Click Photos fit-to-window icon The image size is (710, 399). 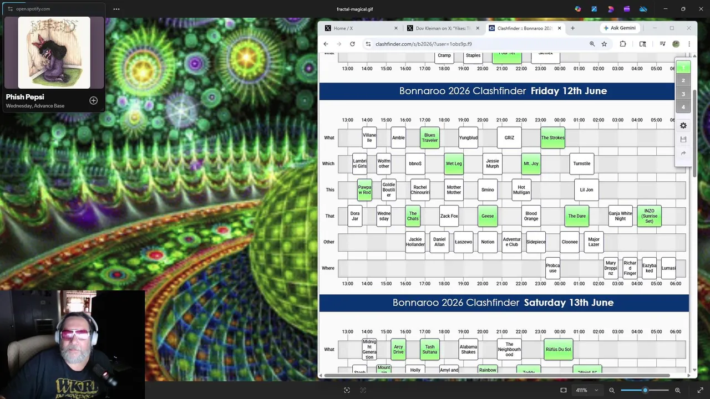pyautogui.click(x=564, y=390)
